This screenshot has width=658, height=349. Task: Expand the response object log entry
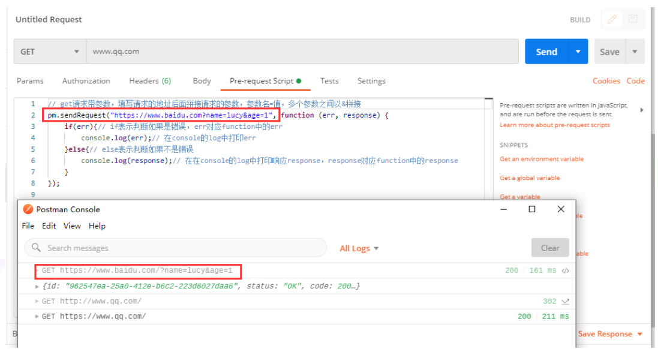click(x=37, y=286)
